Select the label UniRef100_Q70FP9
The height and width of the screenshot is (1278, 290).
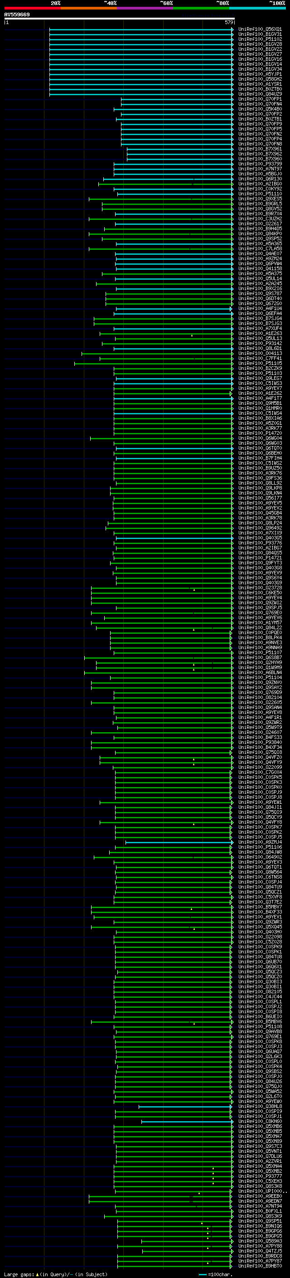pyautogui.click(x=260, y=124)
